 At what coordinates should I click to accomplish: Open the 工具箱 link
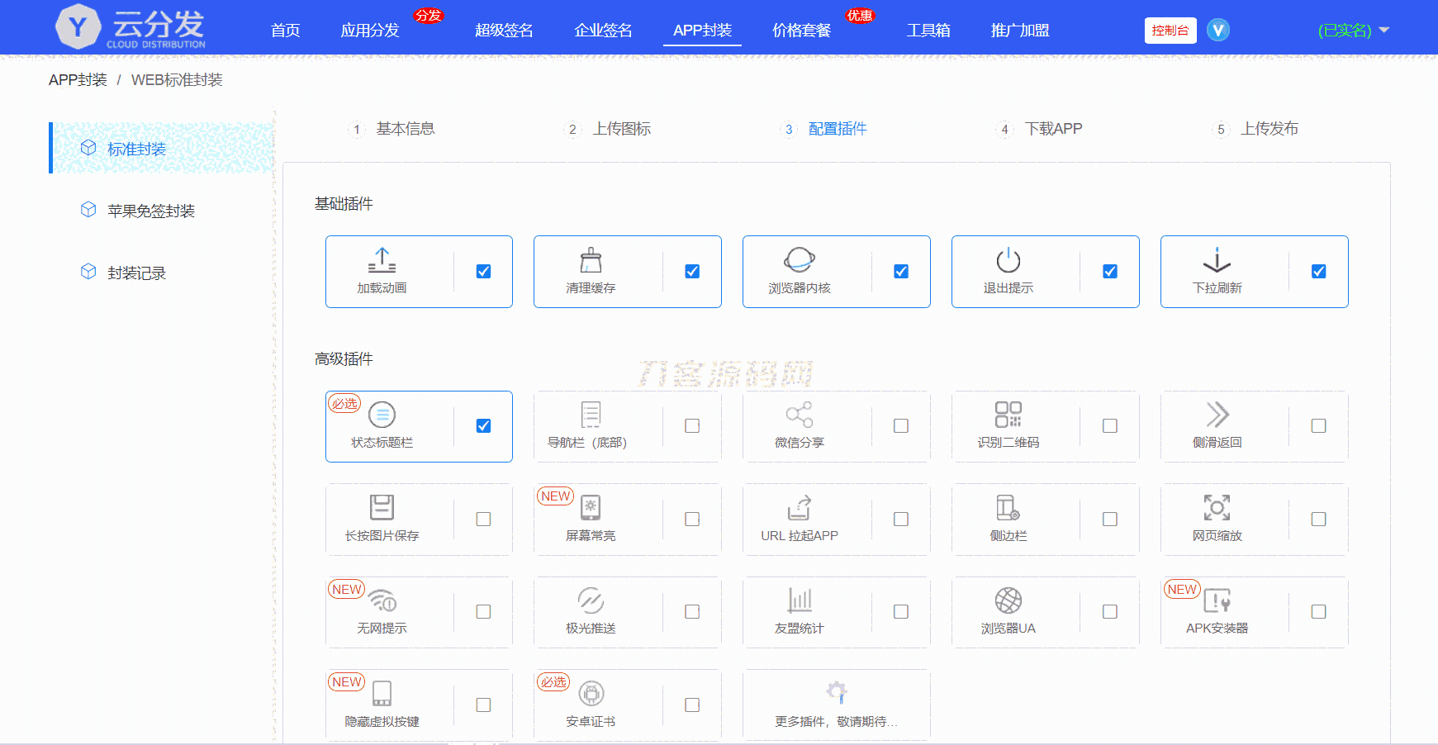click(928, 31)
